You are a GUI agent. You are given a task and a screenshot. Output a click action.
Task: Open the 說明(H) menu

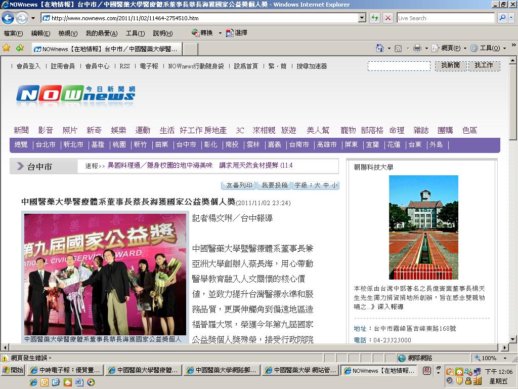[x=162, y=33]
